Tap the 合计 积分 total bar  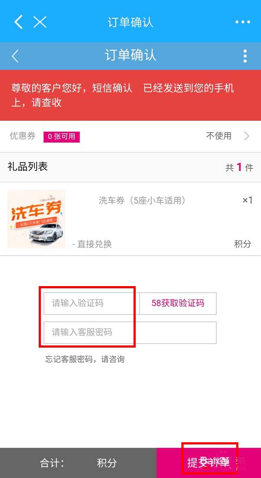[x=78, y=462]
